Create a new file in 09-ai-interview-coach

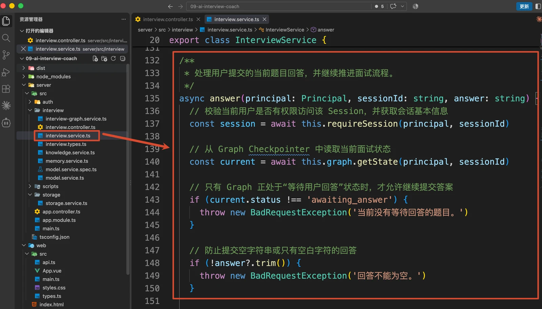click(96, 59)
